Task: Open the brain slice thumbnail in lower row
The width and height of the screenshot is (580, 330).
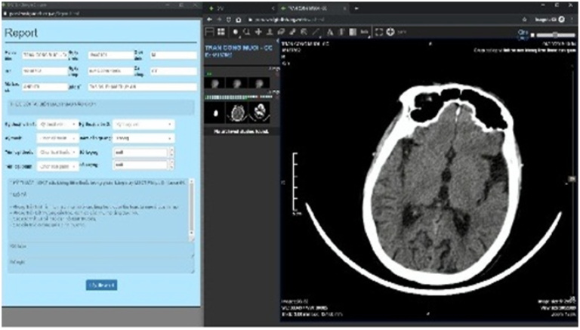Action: coord(237,113)
